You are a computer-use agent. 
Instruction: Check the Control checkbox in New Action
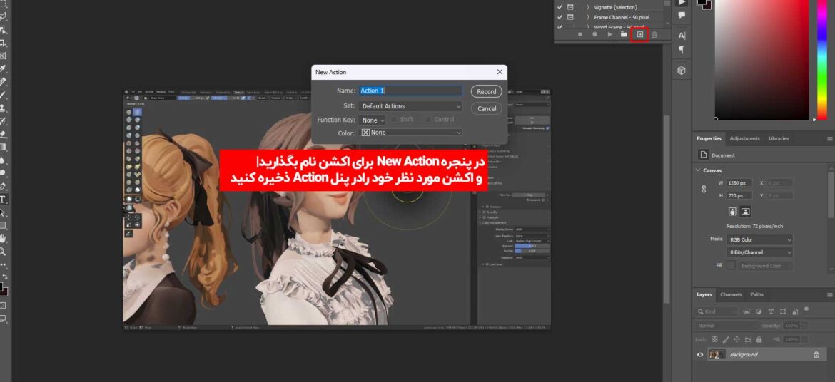tap(428, 120)
